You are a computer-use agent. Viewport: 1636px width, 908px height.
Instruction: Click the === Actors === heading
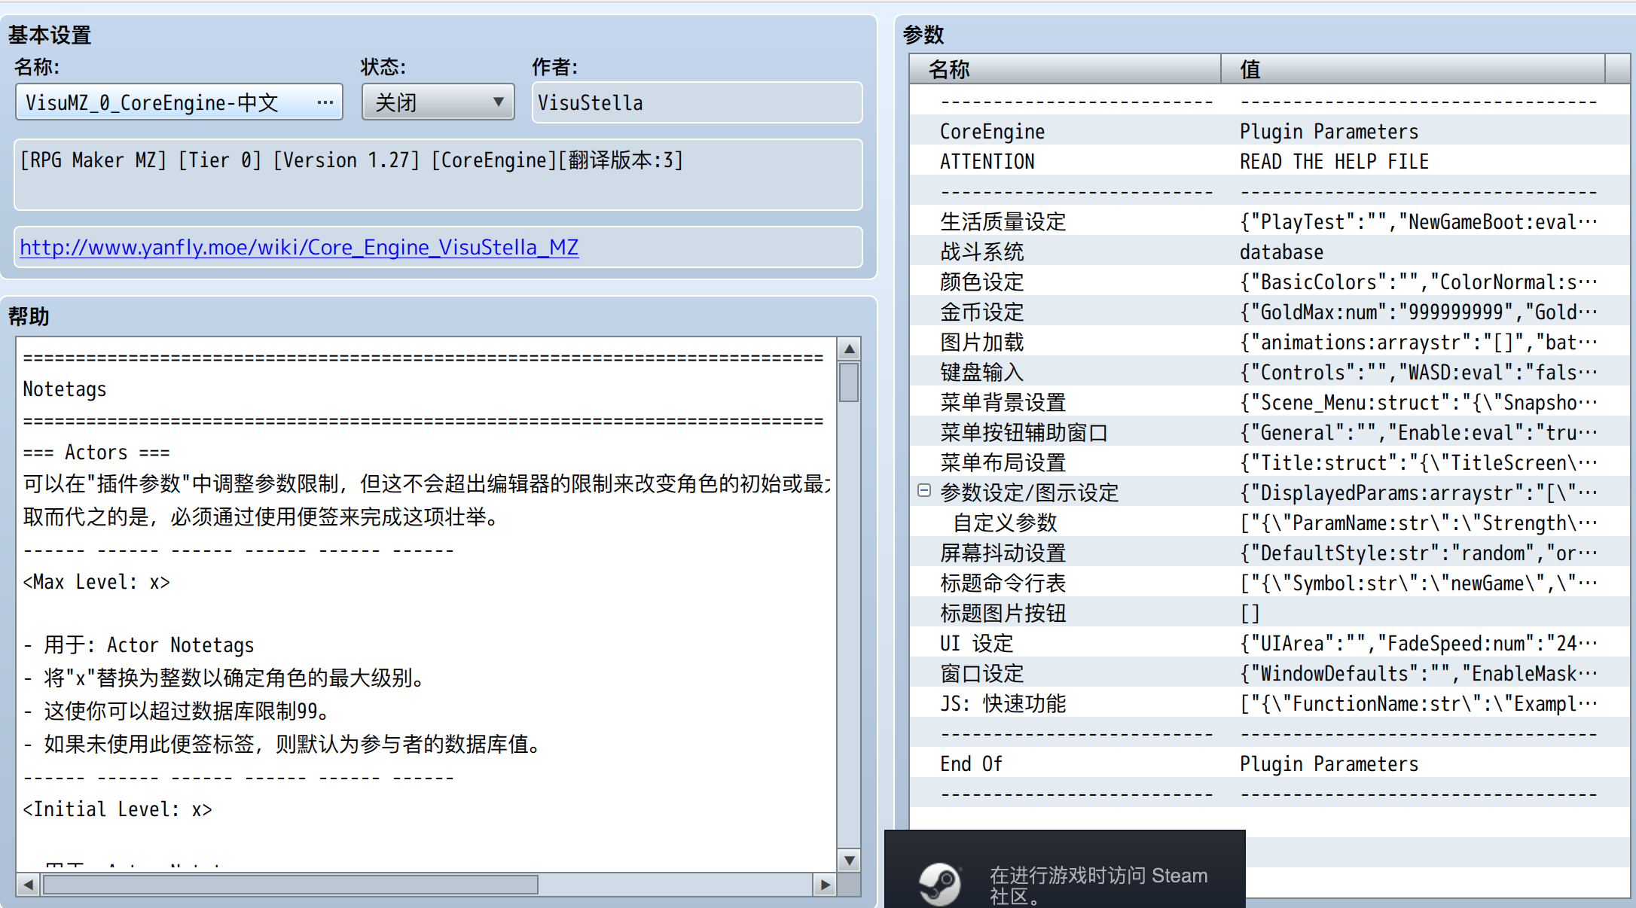point(96,452)
